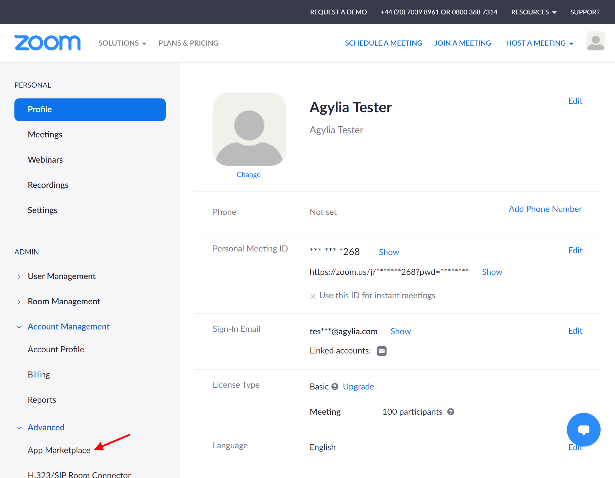Click Plans & Pricing
The height and width of the screenshot is (478, 615).
(189, 43)
